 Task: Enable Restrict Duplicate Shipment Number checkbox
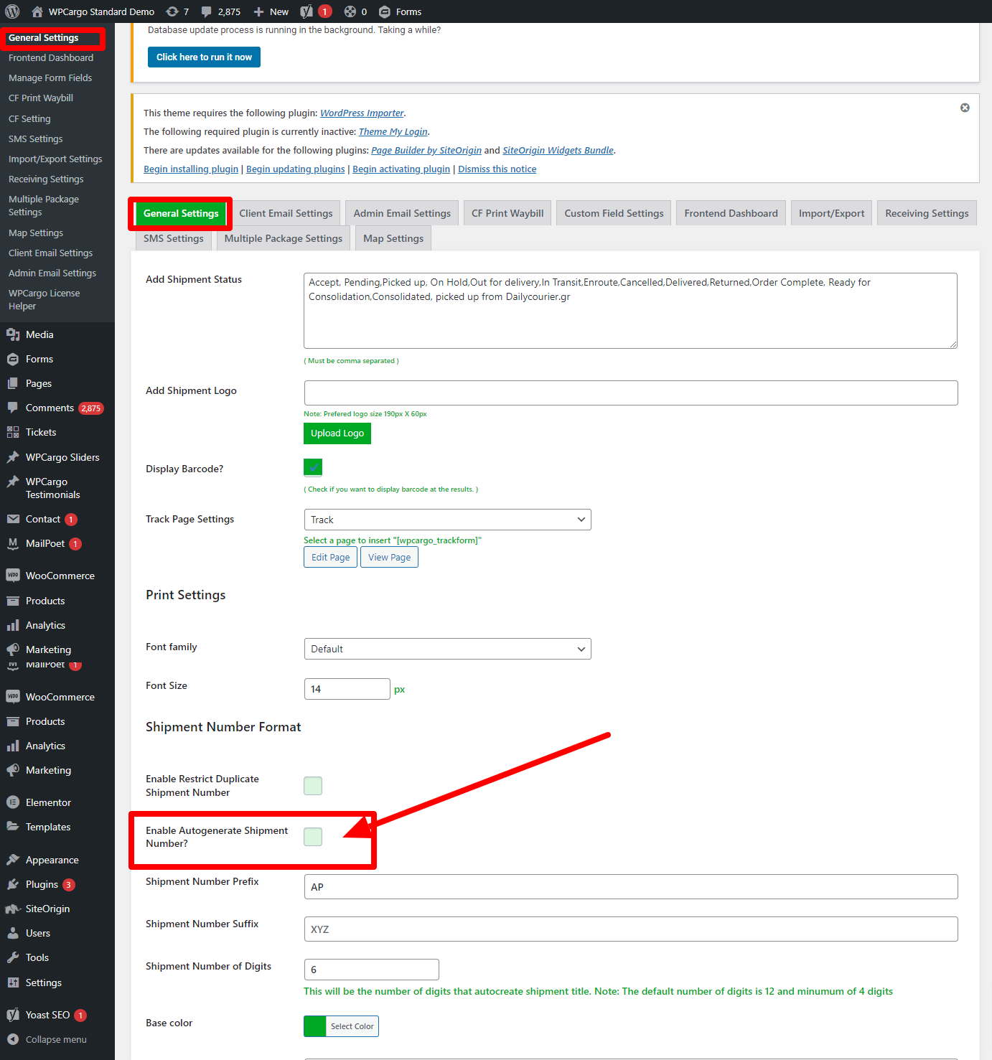(313, 786)
